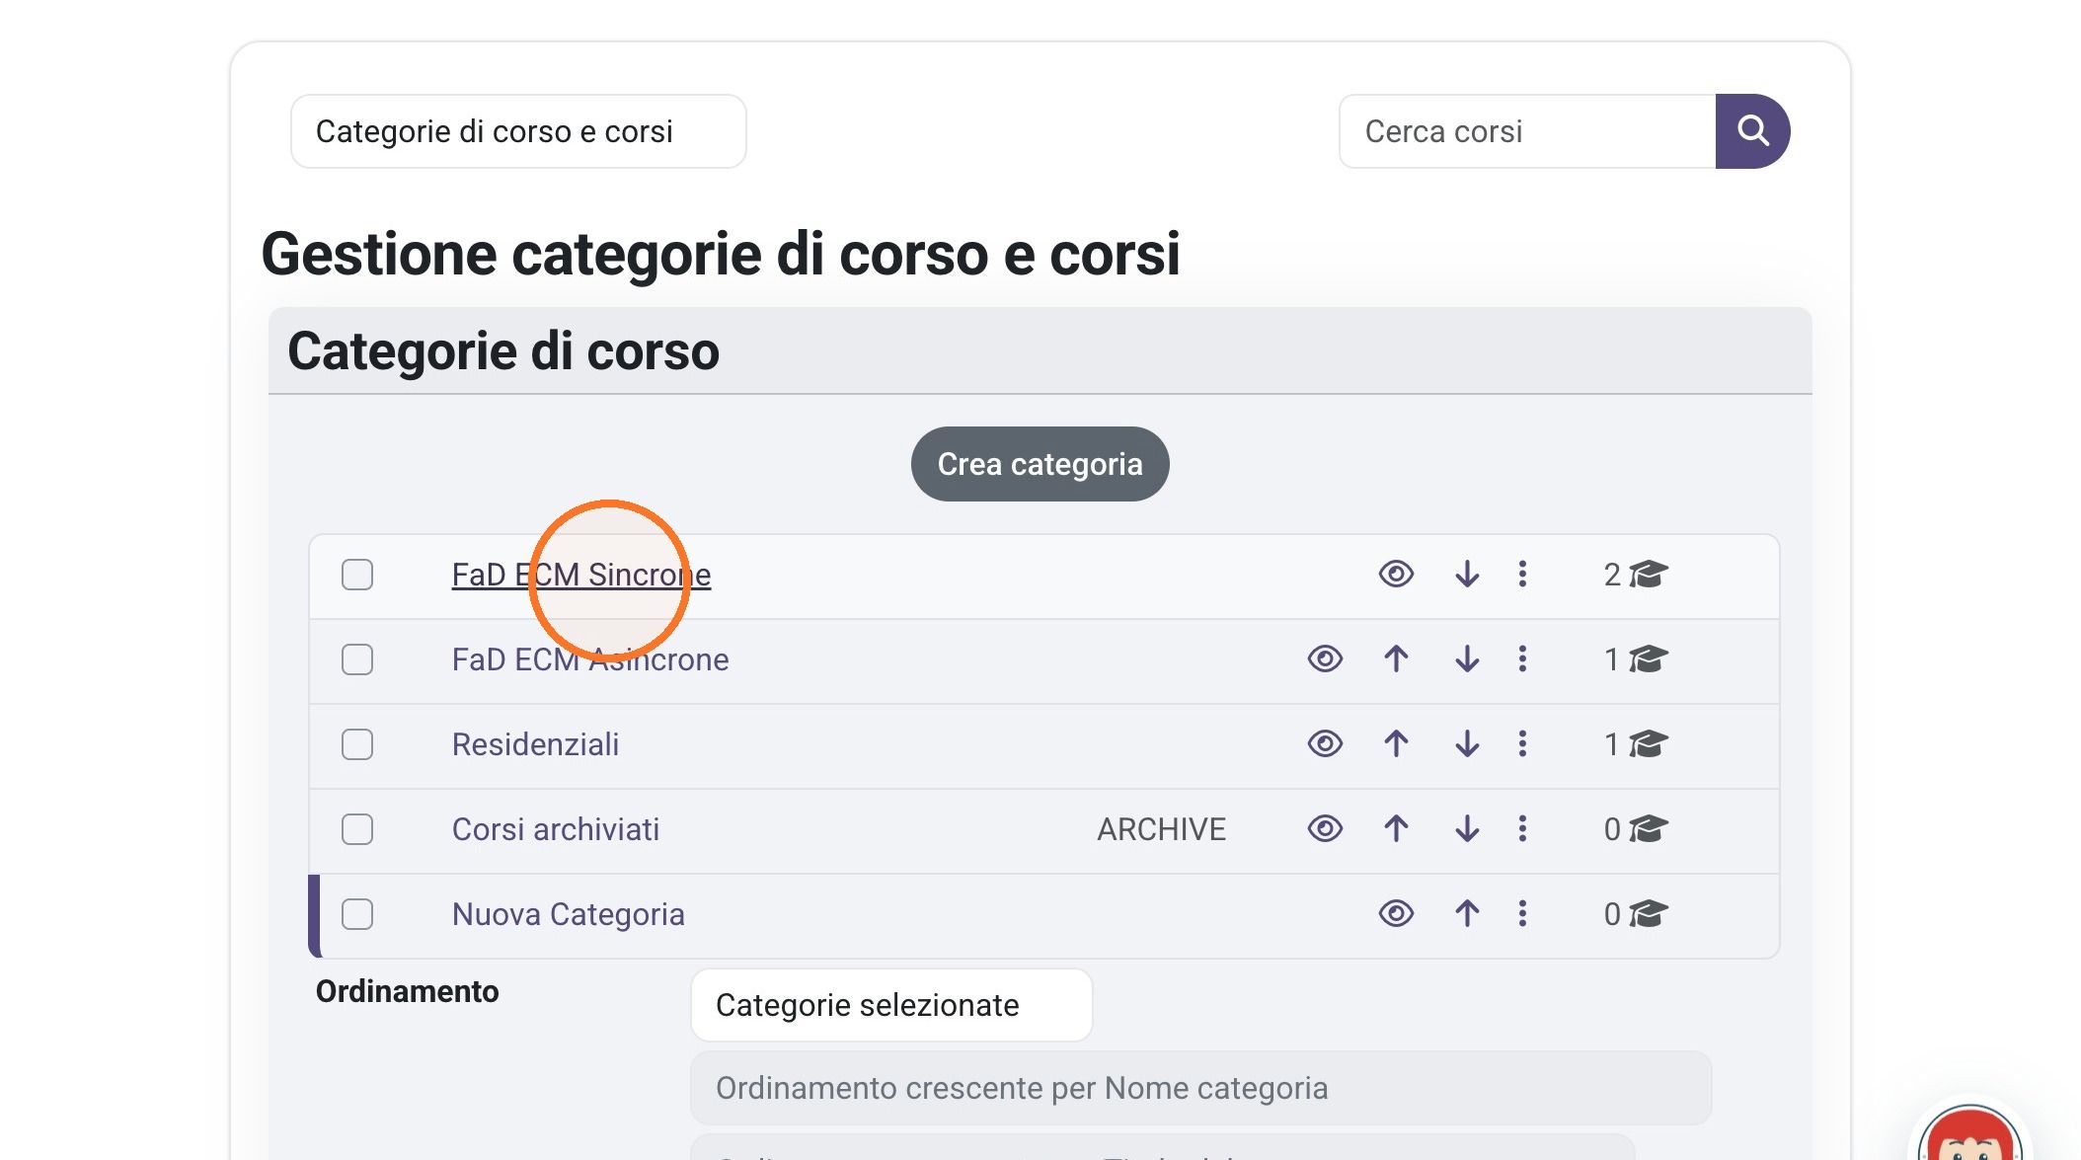Tick the Nuova Categoria checkbox
Screen dimensions: 2081x1160
[357, 914]
